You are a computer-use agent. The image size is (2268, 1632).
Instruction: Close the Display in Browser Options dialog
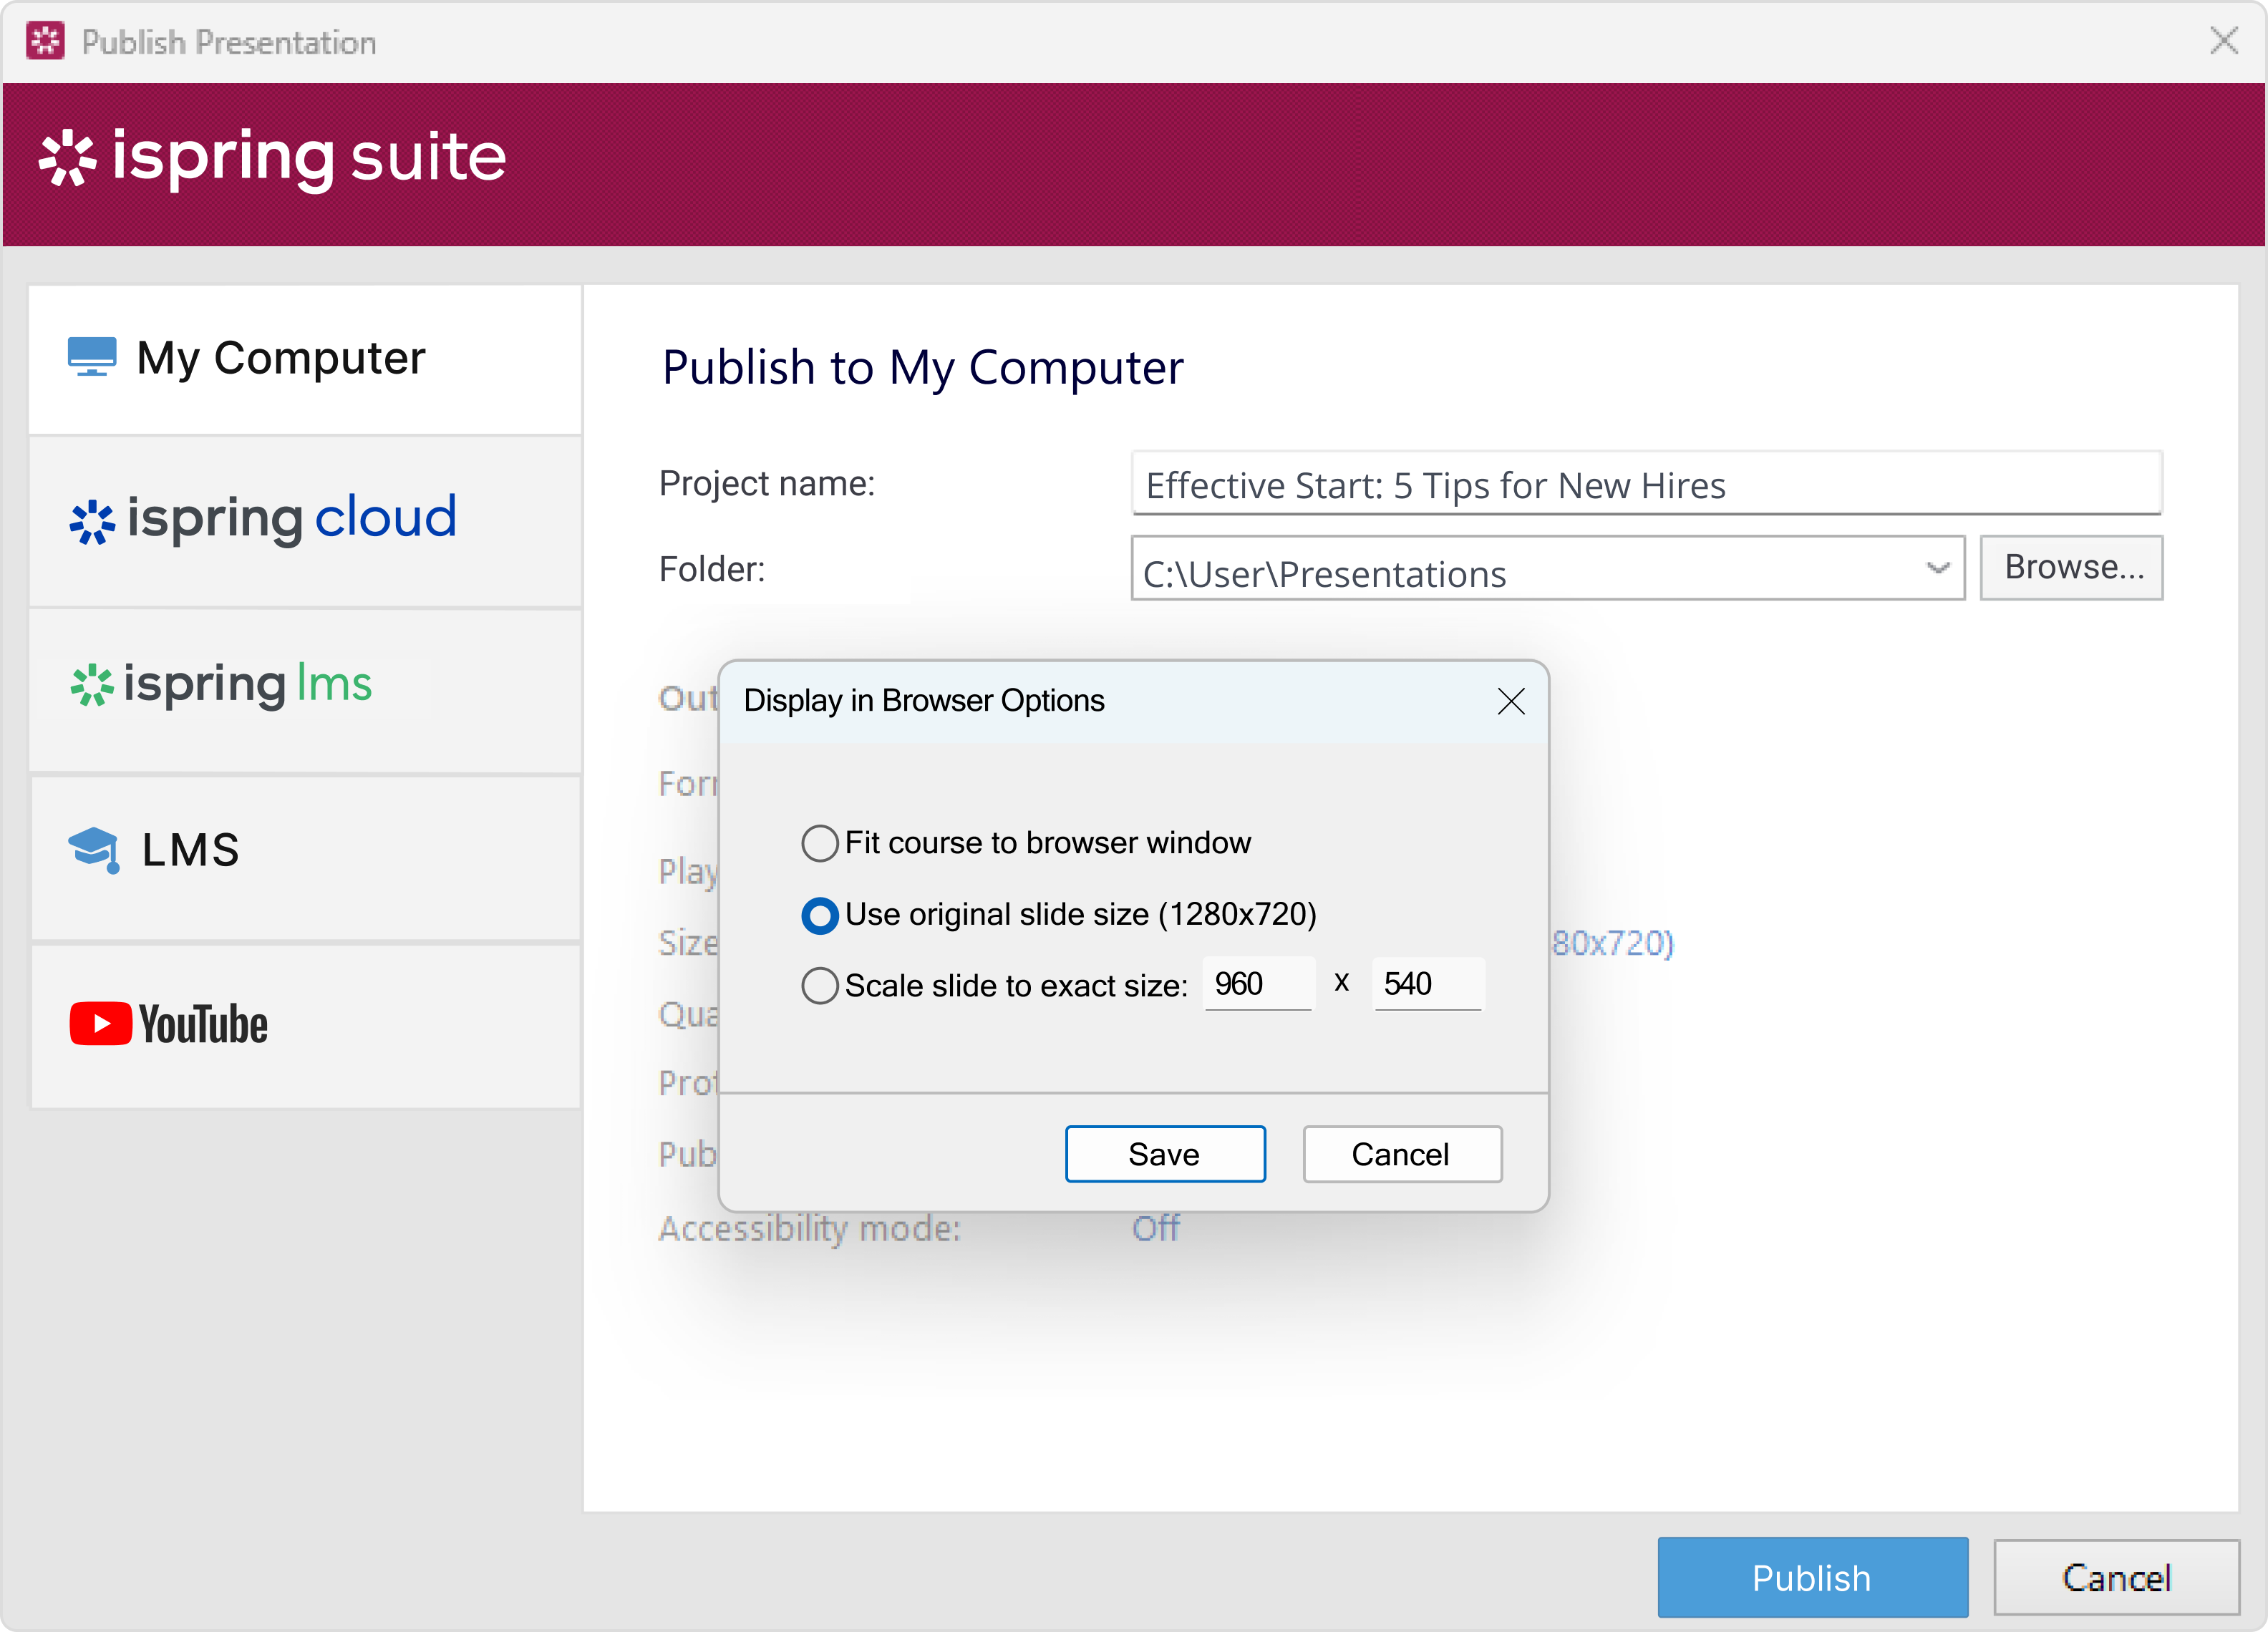(x=1511, y=702)
